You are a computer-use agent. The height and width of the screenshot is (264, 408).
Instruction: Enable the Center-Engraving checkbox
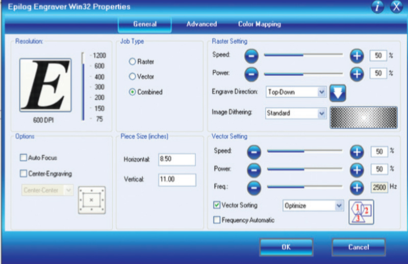[x=23, y=173]
